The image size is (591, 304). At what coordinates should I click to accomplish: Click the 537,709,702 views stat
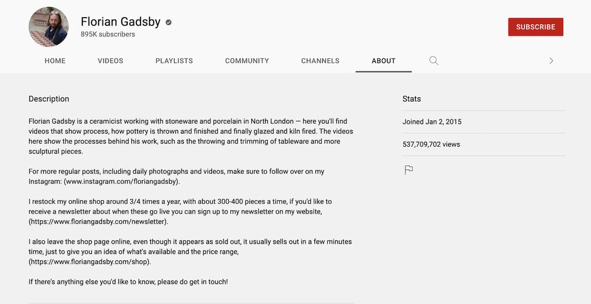click(431, 144)
